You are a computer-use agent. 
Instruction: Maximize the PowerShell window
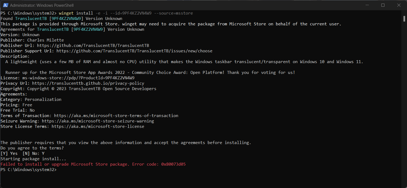tap(383, 5)
